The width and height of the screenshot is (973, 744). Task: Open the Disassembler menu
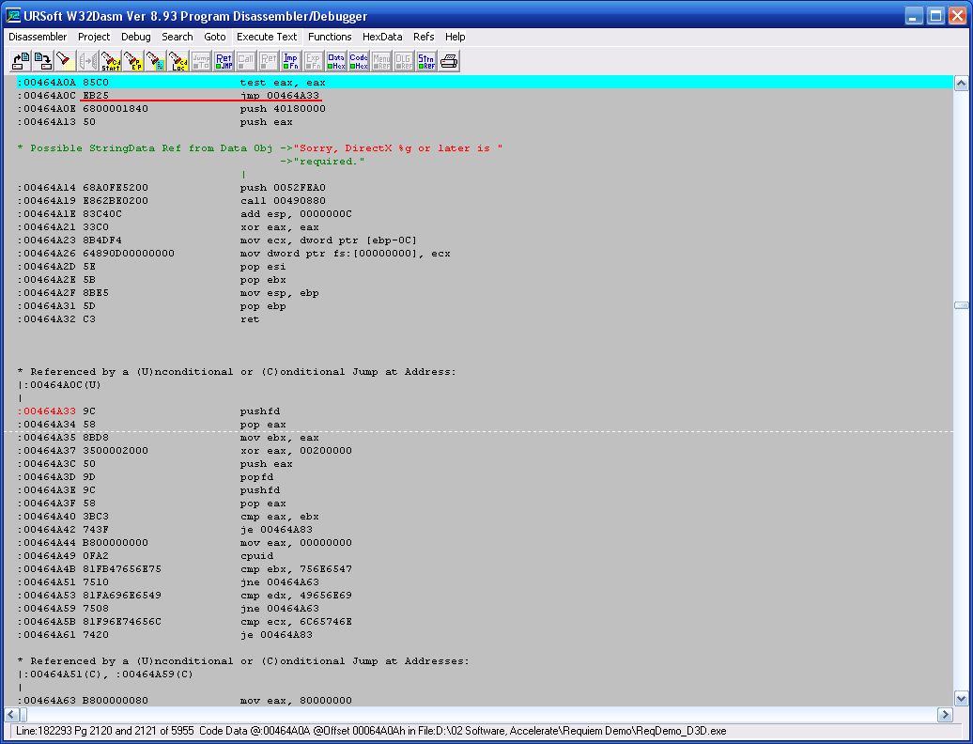point(38,37)
